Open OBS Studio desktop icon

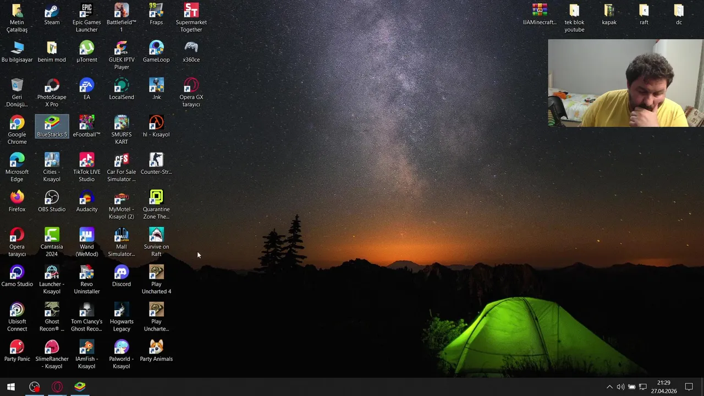pos(52,201)
